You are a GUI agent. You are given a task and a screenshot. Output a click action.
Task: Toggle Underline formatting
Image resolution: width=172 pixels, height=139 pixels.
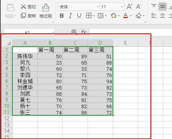pos(79,16)
